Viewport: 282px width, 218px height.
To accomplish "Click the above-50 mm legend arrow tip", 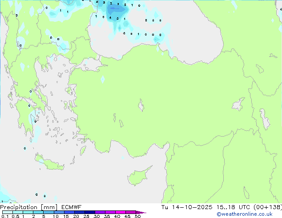I will point(141,212).
